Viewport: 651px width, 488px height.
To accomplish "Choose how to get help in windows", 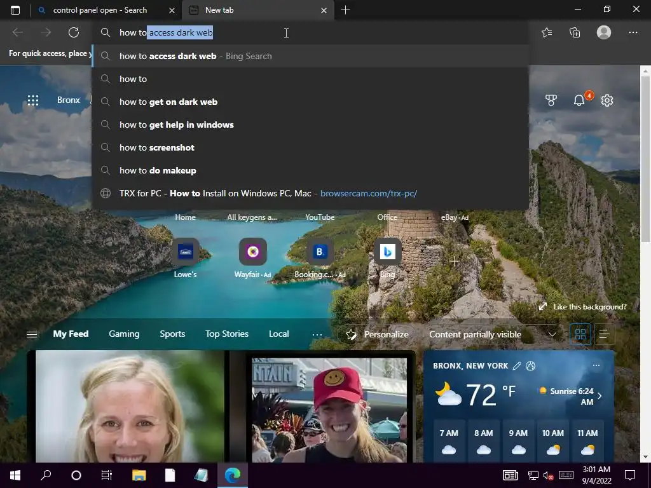I will [x=310, y=125].
